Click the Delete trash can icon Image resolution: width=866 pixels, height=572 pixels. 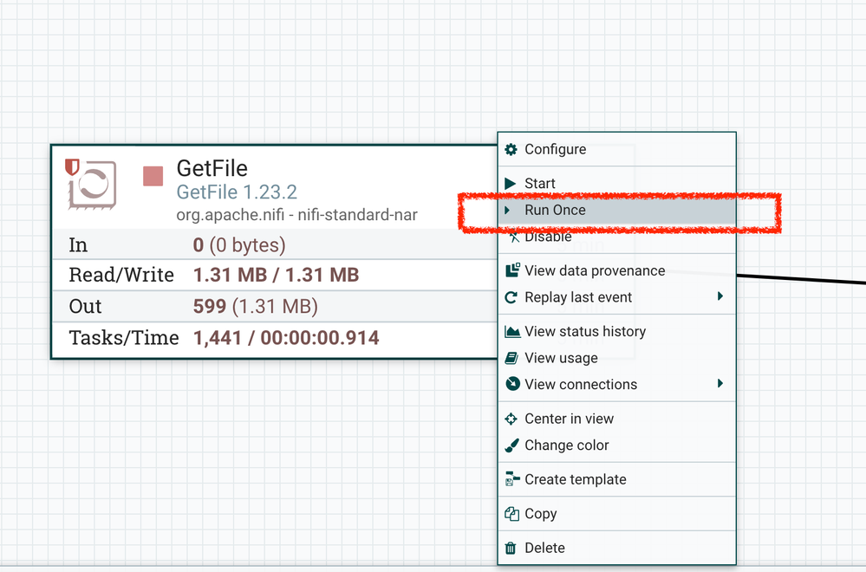(x=511, y=548)
